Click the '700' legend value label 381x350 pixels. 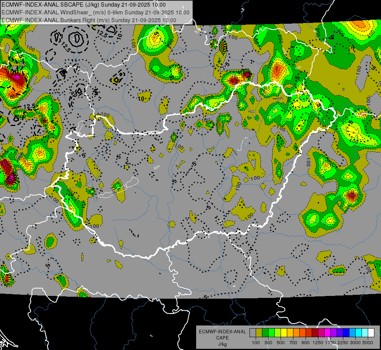(293, 343)
